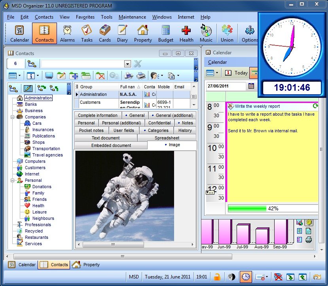Switch to the Confidential tab

[159, 123]
